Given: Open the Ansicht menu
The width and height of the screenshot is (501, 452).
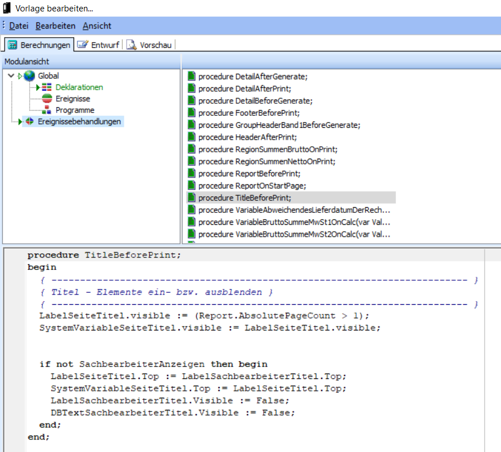Looking at the screenshot, I should (x=97, y=26).
